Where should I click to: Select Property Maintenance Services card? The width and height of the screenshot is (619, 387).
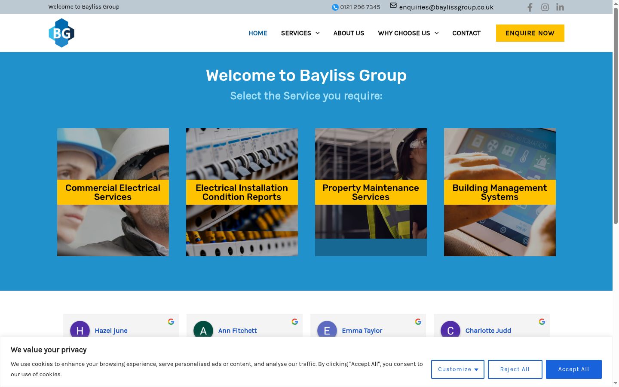point(371,192)
